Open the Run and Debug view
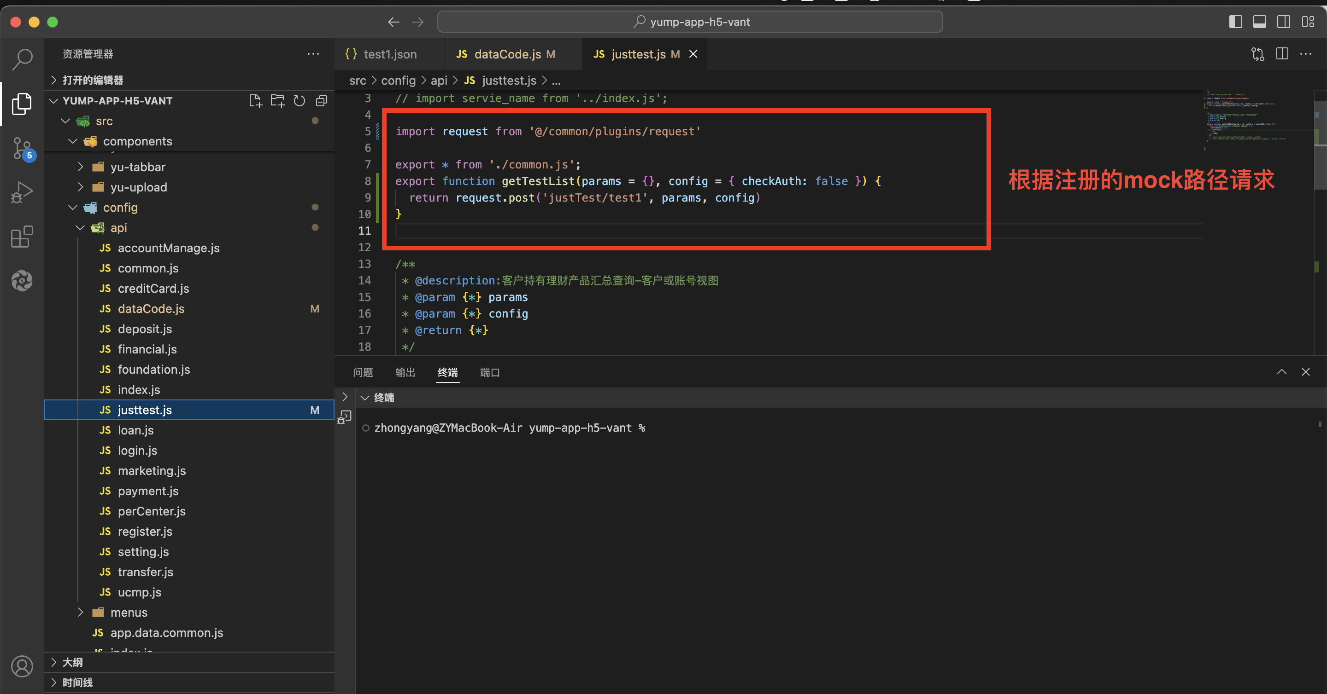 pos(22,192)
